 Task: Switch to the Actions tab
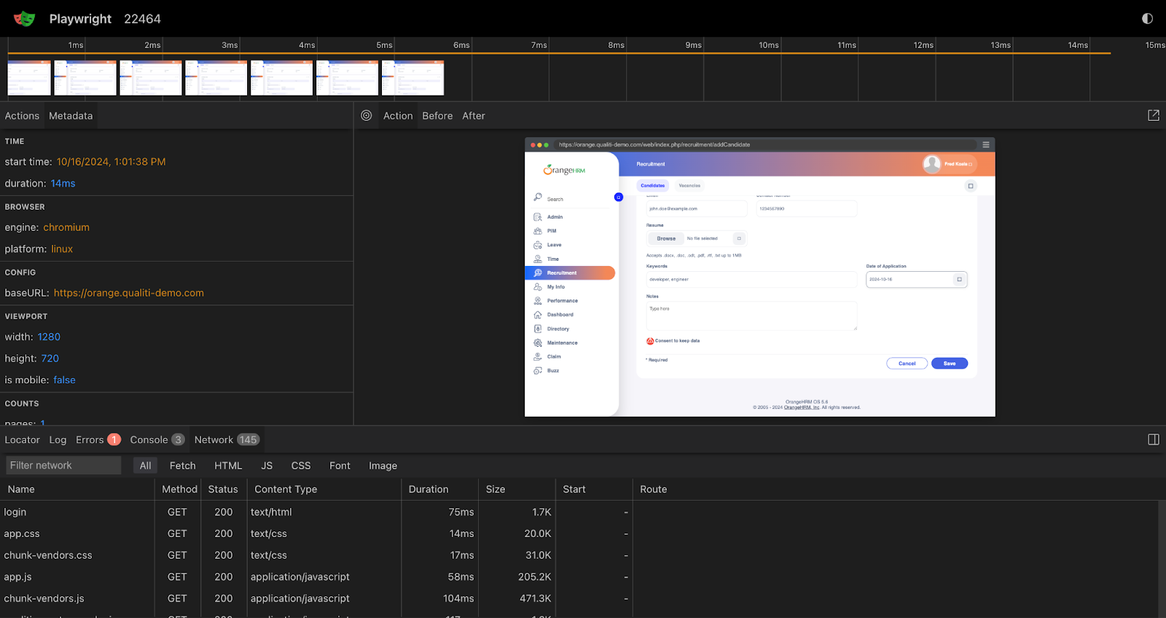tap(22, 116)
